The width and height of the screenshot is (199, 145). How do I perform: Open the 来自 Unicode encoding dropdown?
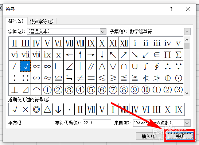pos(187,123)
